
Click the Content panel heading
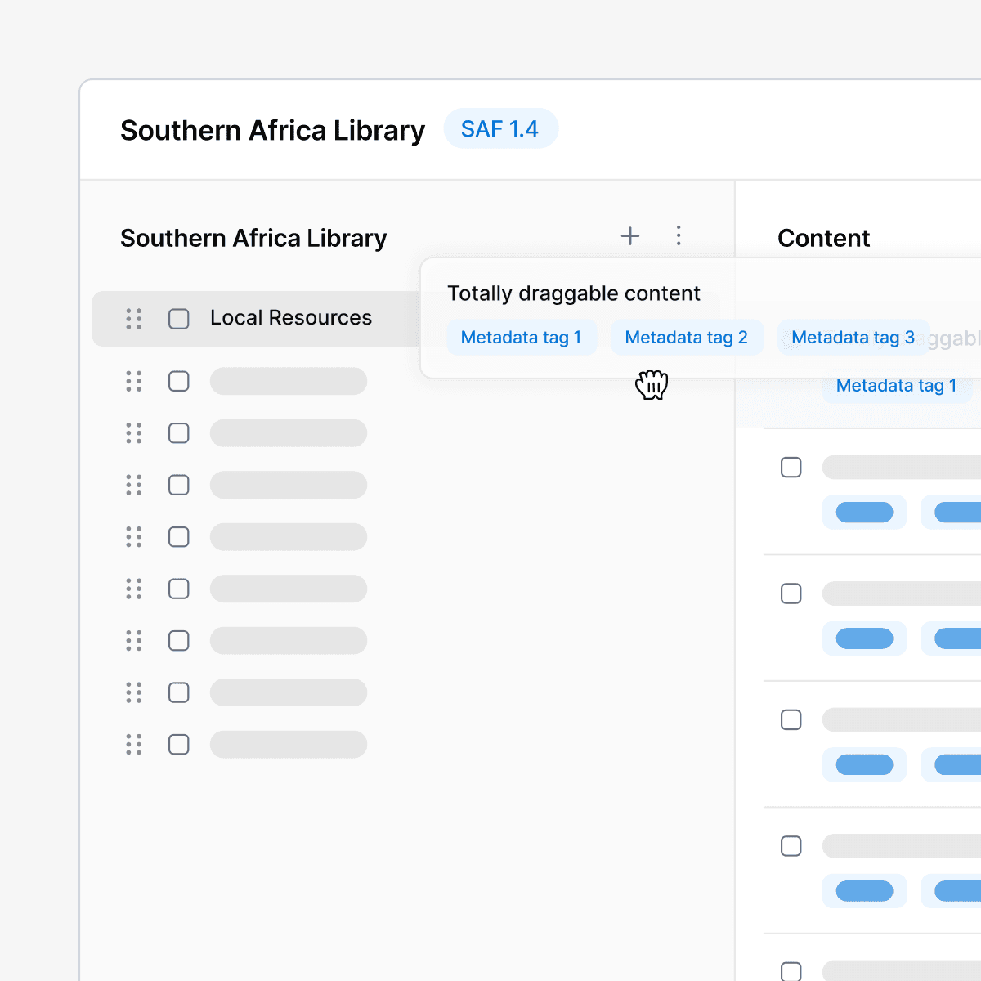pos(824,238)
